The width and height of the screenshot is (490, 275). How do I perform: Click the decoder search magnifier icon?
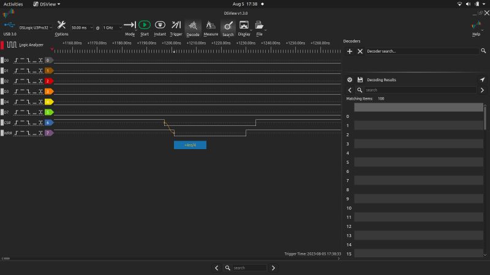[x=483, y=51]
